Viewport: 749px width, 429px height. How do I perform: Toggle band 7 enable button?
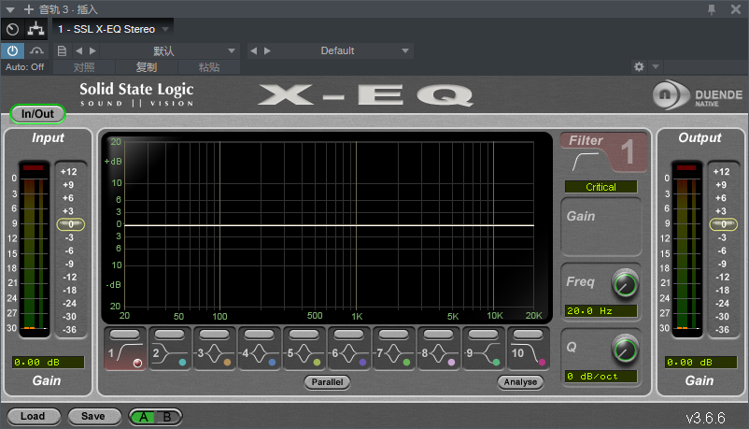pyautogui.click(x=393, y=335)
